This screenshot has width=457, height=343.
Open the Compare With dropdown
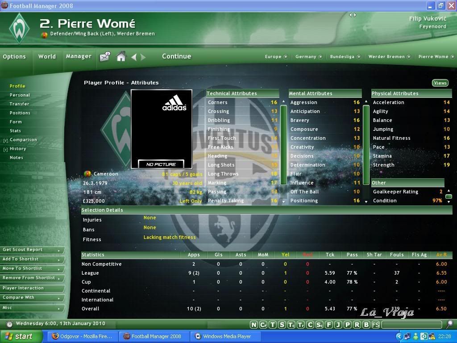tap(32, 298)
